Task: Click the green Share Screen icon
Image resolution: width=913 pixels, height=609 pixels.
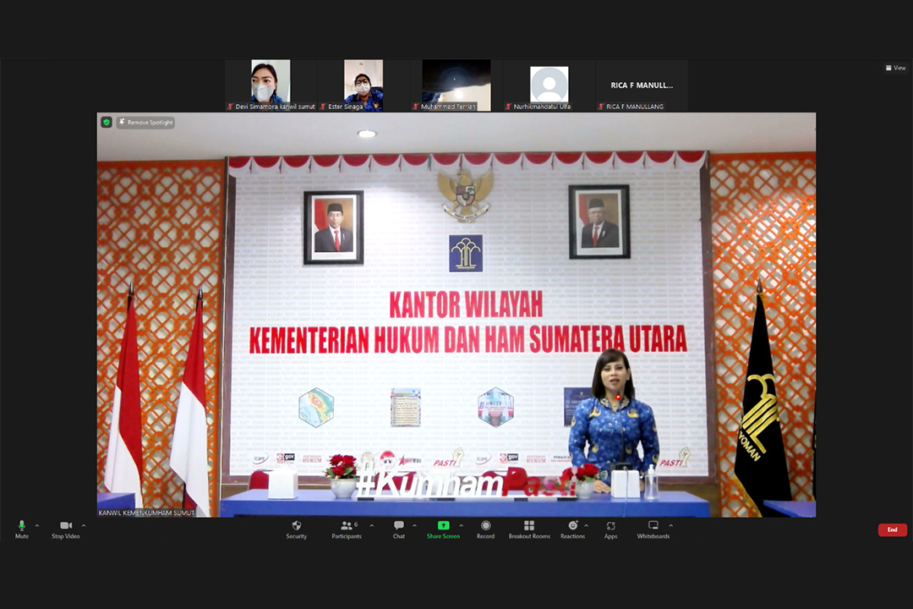Action: coord(443,526)
